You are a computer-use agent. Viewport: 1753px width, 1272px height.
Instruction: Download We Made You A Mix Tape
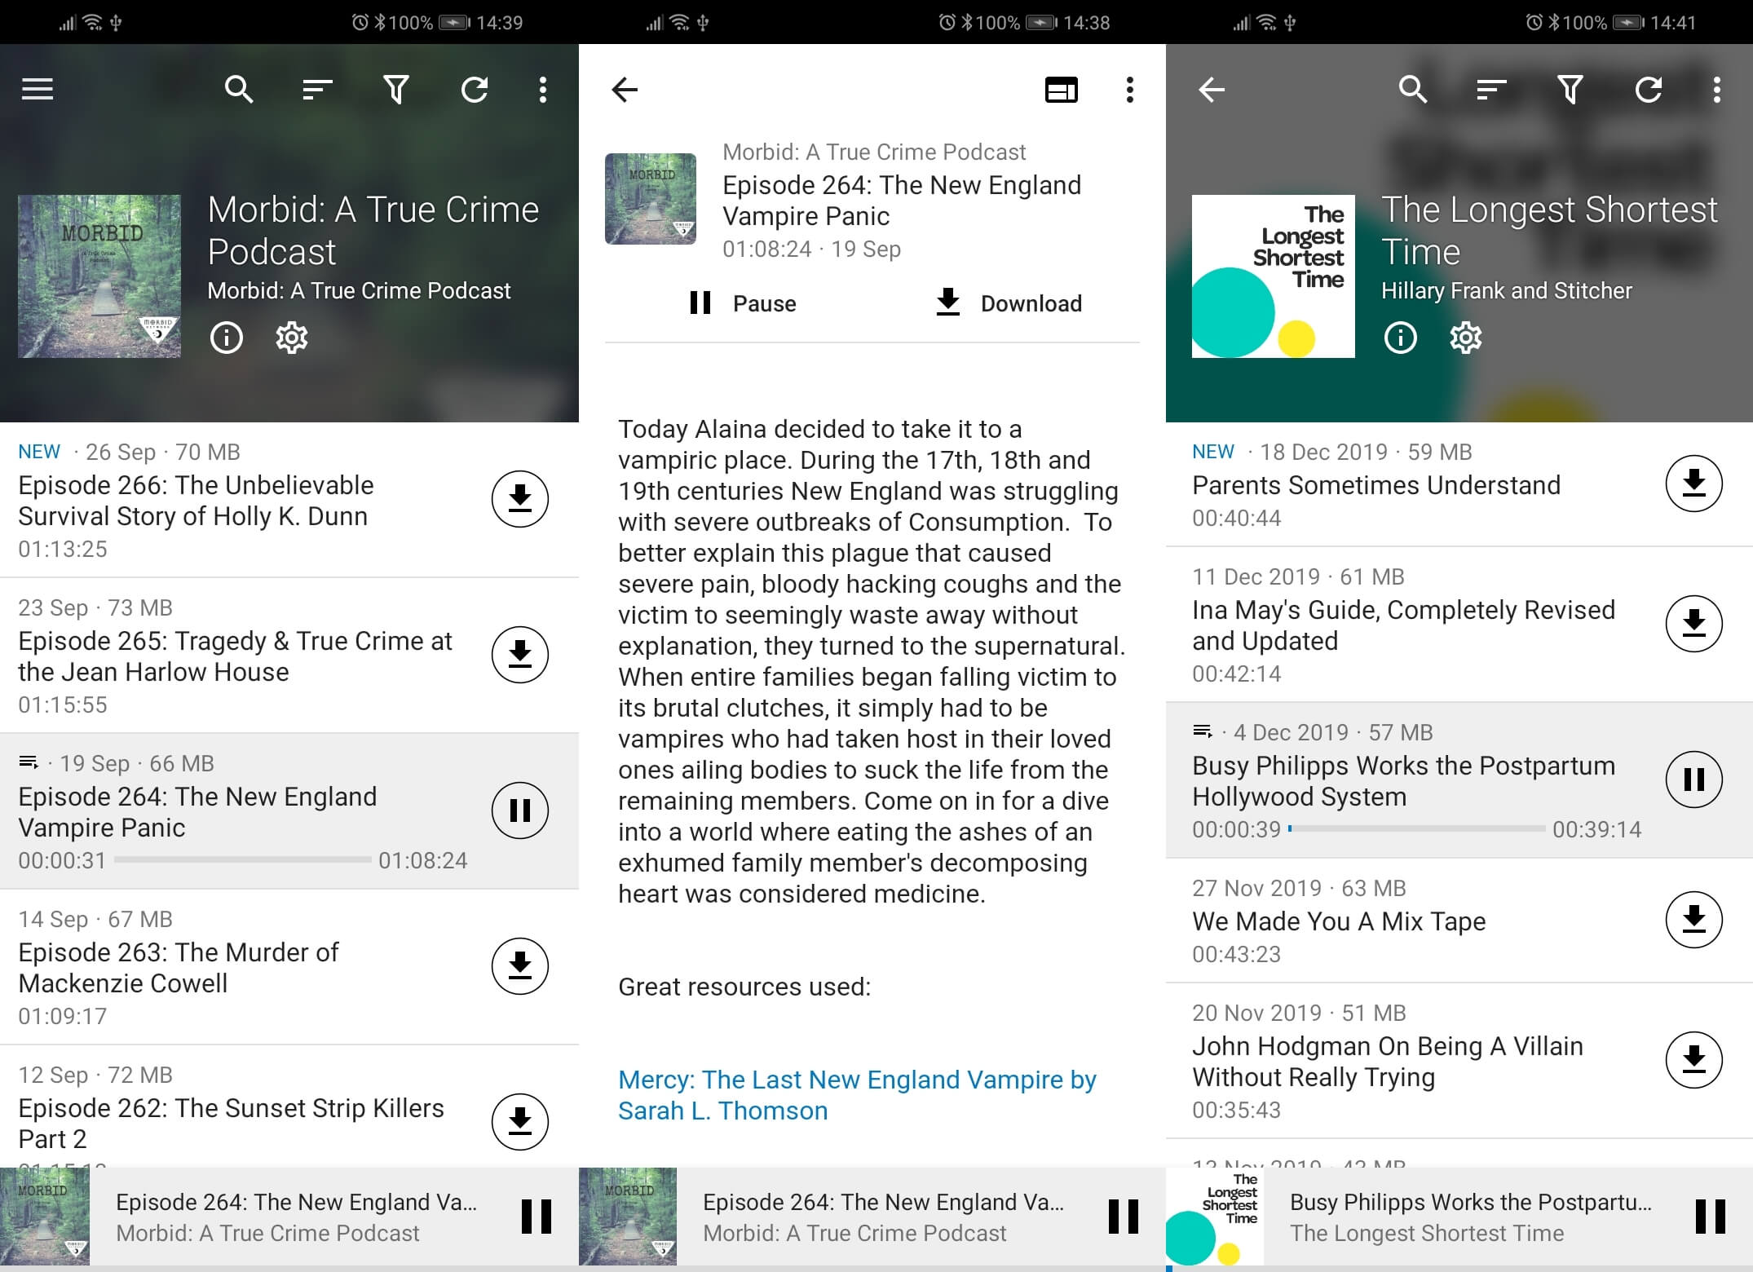(1693, 920)
